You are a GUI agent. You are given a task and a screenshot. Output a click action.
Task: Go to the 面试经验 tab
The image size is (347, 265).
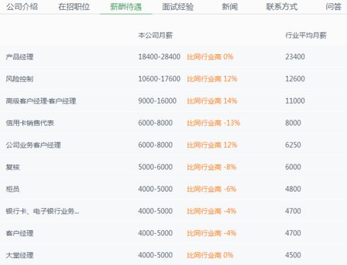pyautogui.click(x=178, y=7)
